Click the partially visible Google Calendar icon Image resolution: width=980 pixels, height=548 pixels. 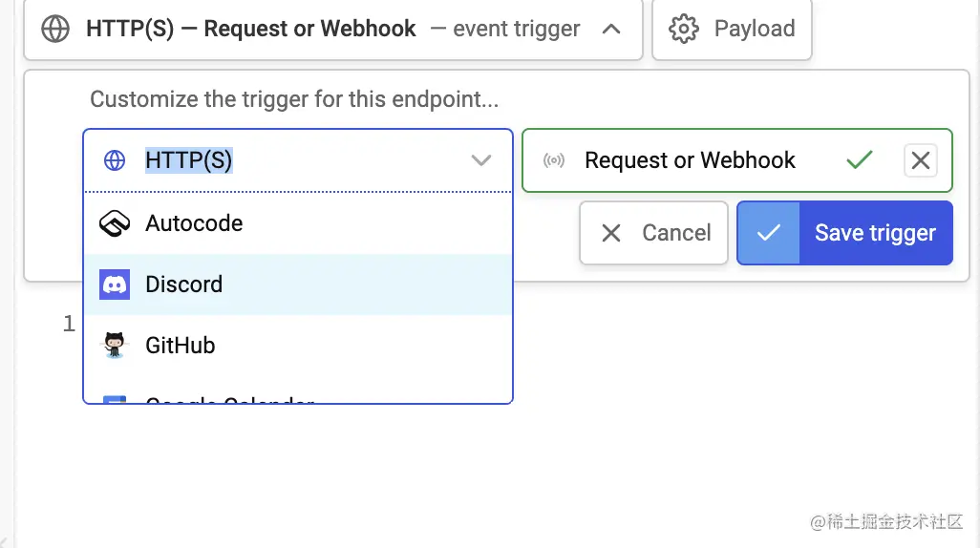115,399
